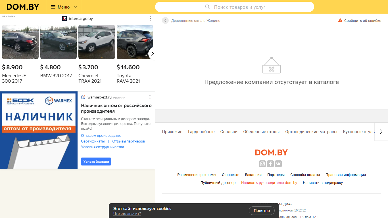This screenshot has height=218, width=388.
Task: Open warmex ad options menu
Action: pyautogui.click(x=150, y=97)
